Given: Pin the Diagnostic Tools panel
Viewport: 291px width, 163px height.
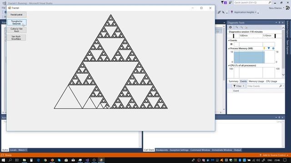Looking at the screenshot, I should pyautogui.click(x=279, y=23).
